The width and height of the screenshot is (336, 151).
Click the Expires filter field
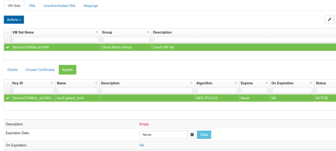[x=255, y=90]
